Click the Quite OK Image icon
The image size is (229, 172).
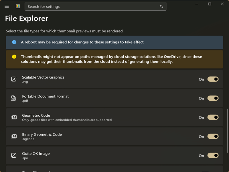click(14, 155)
